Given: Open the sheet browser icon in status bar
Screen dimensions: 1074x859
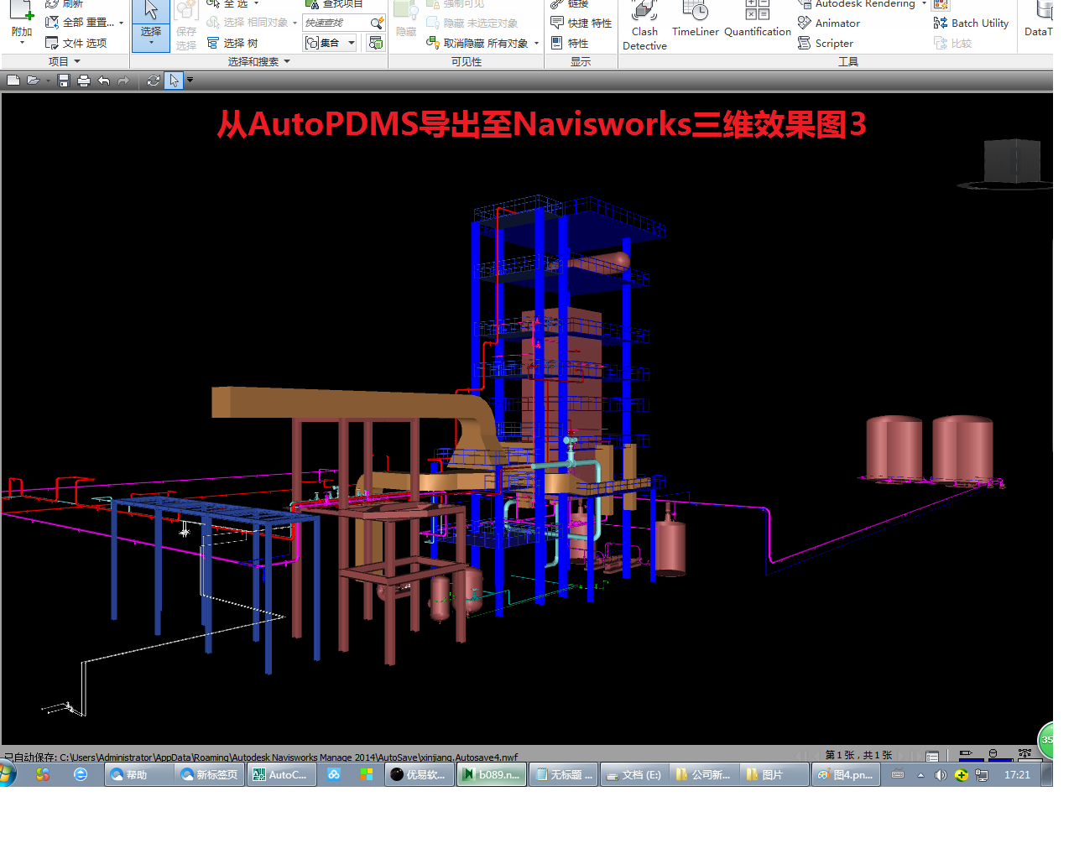Looking at the screenshot, I should click(x=932, y=755).
